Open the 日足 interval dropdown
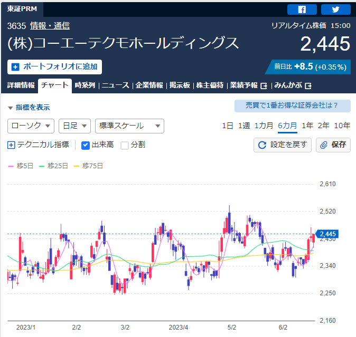This screenshot has width=356, height=337. coord(74,126)
